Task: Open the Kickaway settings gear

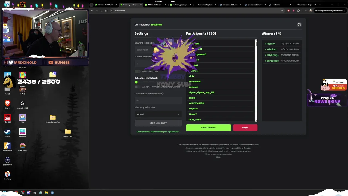Action: (x=299, y=24)
